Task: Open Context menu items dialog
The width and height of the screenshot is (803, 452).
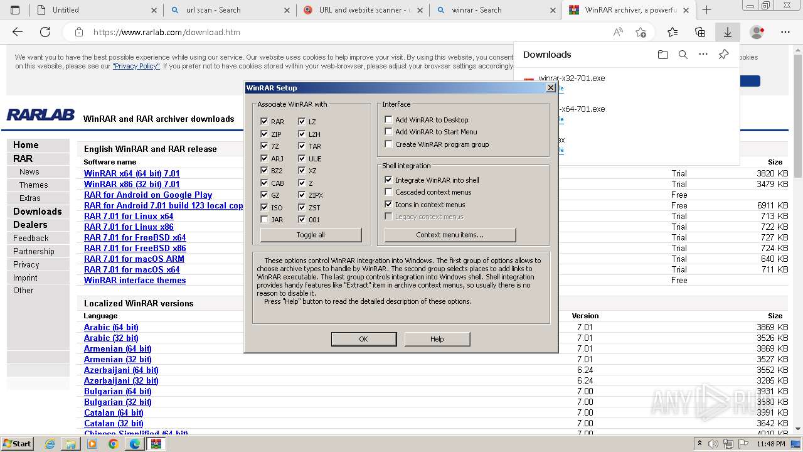Action: click(450, 235)
